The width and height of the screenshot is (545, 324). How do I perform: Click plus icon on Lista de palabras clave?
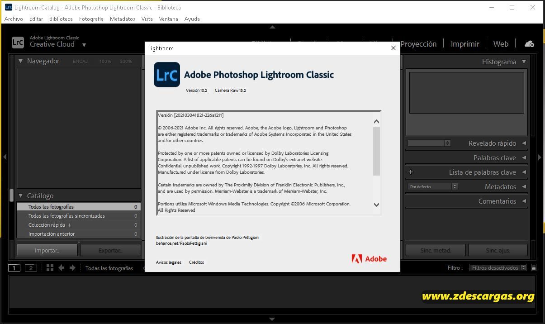[411, 172]
